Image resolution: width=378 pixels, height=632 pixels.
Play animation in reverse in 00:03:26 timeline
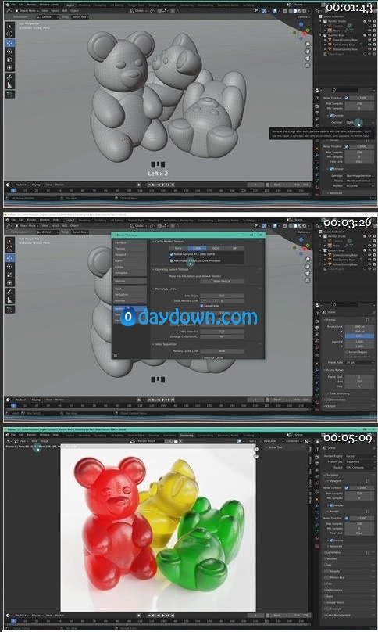[x=159, y=400]
